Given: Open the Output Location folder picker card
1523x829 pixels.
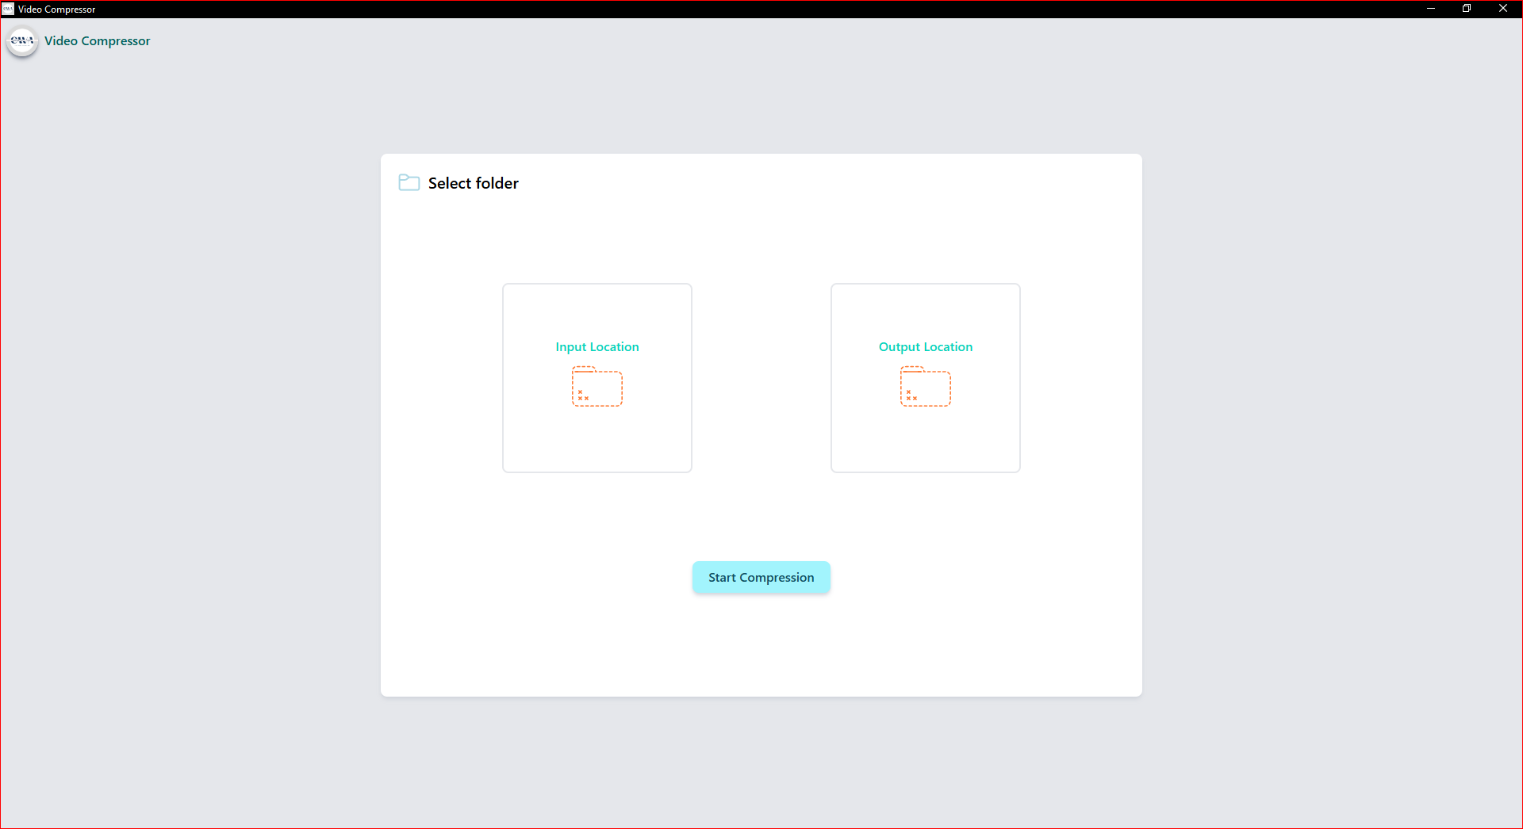Looking at the screenshot, I should [x=925, y=378].
